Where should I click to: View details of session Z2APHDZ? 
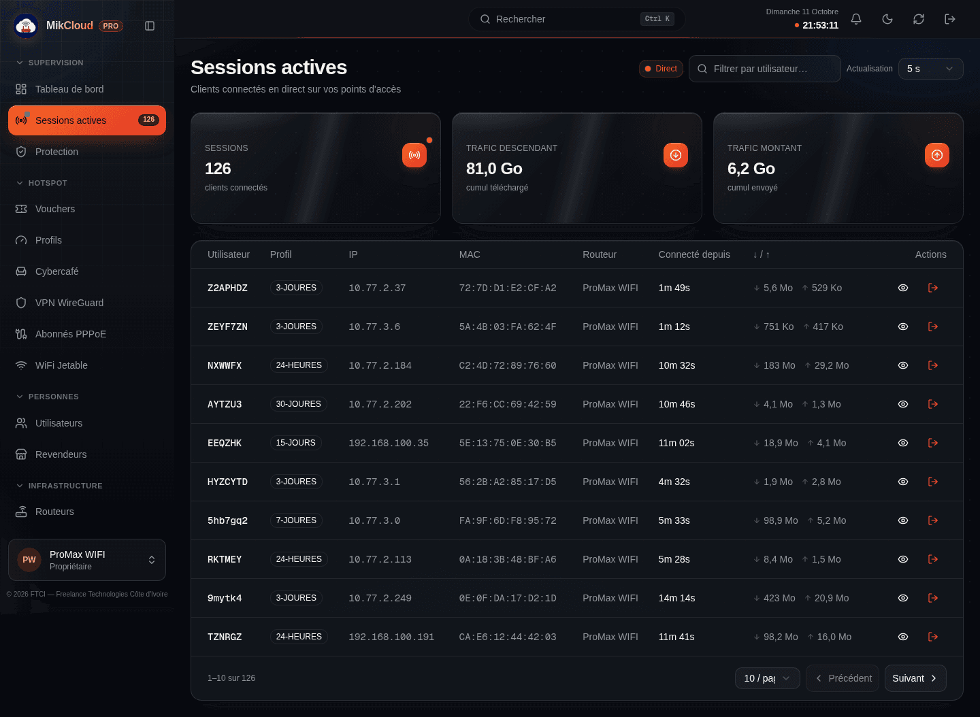(x=903, y=288)
